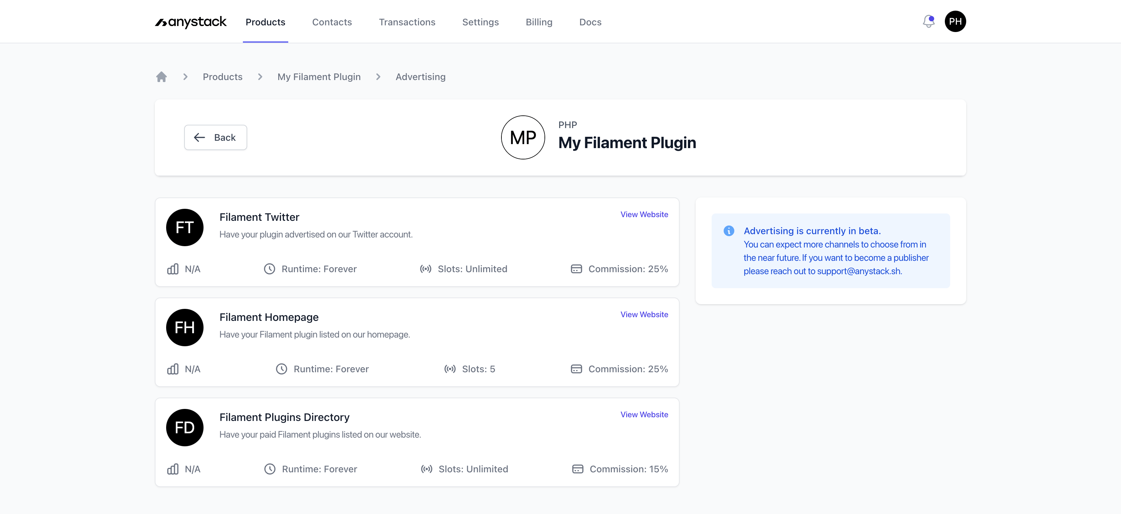This screenshot has height=514, width=1121.
Task: Open the Billing nav tab
Action: pos(539,22)
